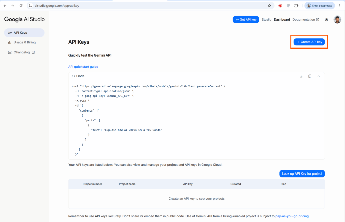Screen dimensions: 345x222
Task: Switch to the Studio tab
Action: [266, 19]
